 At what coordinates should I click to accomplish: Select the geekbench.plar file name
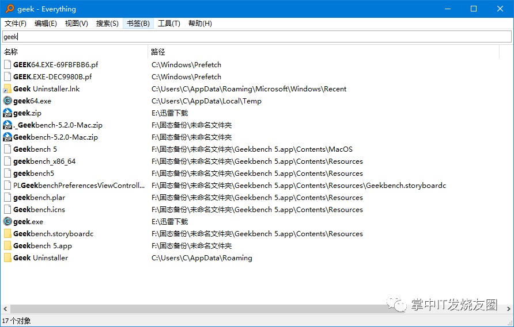click(39, 198)
